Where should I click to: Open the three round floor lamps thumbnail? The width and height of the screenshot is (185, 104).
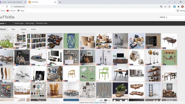153,57
